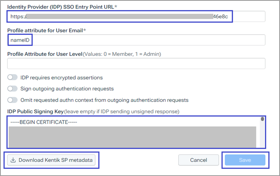Viewport: 280px width, 176px height.
Task: Click the 'Values: 0 = Member, 1 = Admin' hint
Action: point(122,54)
